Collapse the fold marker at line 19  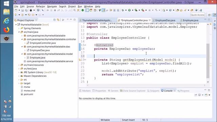coord(85,60)
